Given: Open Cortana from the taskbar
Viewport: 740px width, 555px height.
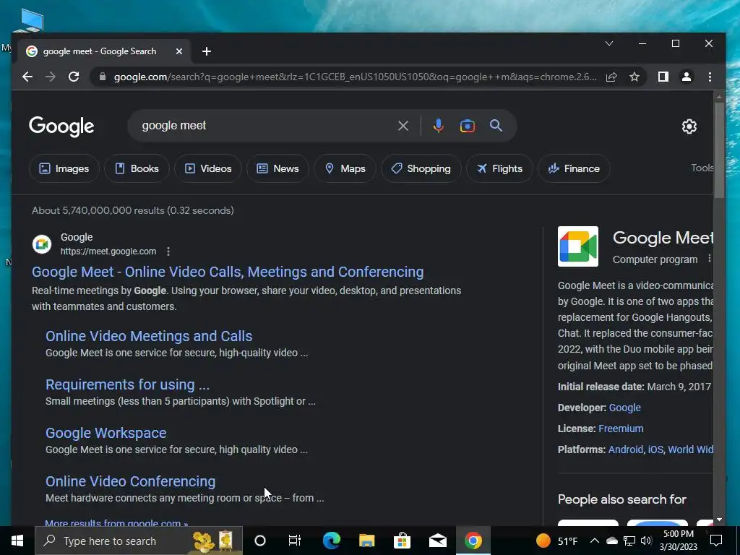Looking at the screenshot, I should (x=260, y=541).
